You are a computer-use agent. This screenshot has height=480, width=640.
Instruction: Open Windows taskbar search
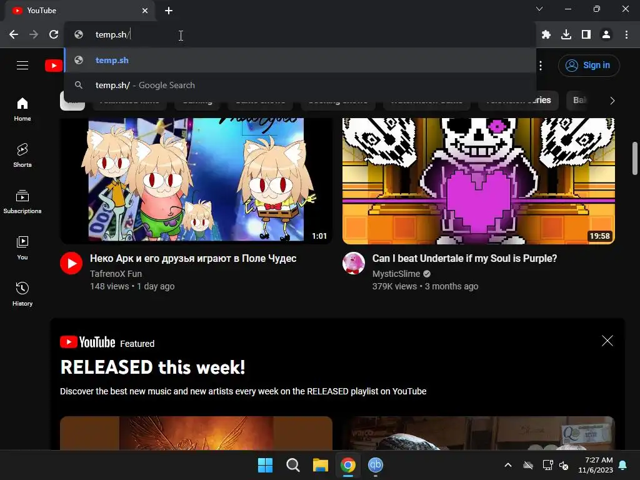[x=292, y=465]
